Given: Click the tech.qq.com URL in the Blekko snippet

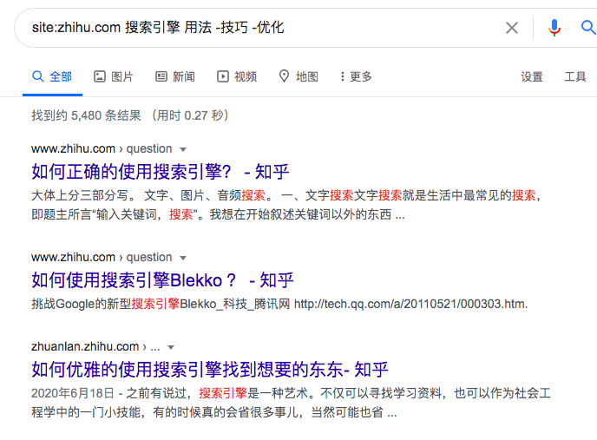Looking at the screenshot, I should [410, 304].
